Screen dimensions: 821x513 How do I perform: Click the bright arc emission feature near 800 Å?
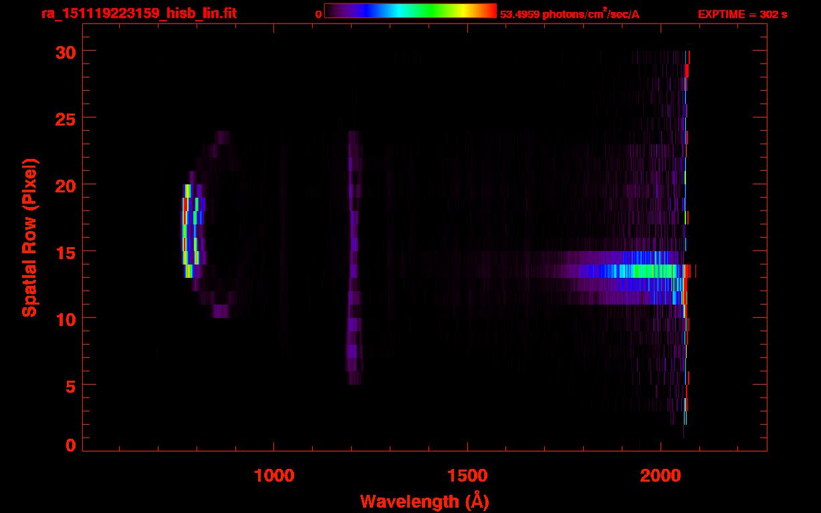(193, 231)
